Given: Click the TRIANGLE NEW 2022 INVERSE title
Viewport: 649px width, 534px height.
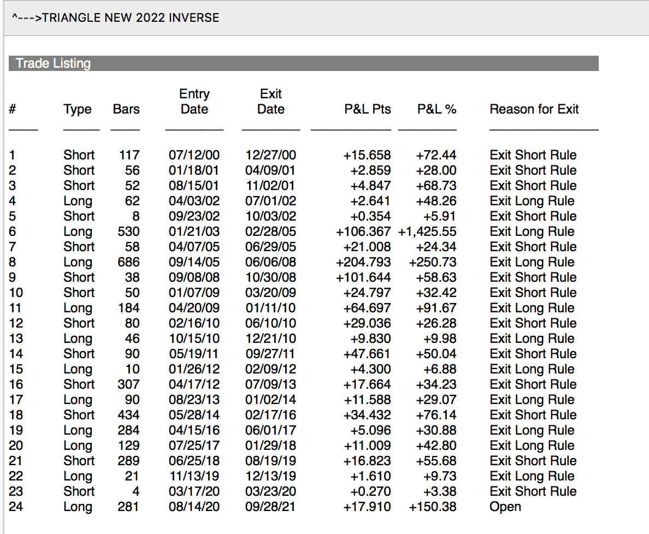Looking at the screenshot, I should tap(115, 18).
